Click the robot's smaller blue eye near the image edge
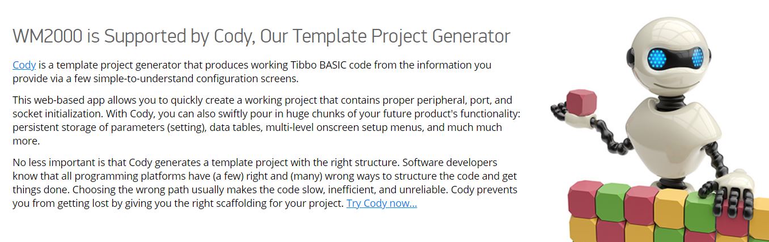This screenshot has width=769, height=242. [x=697, y=57]
